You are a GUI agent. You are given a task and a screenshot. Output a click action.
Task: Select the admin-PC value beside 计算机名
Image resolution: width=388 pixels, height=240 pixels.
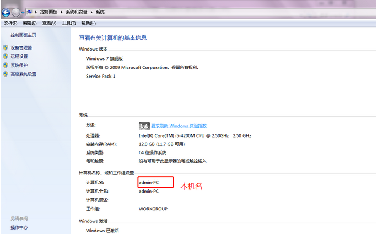tap(149, 183)
